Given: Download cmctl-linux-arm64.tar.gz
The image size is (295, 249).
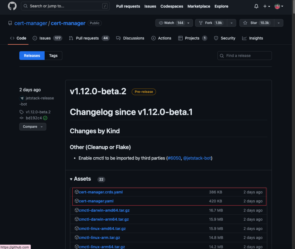Looking at the screenshot, I should tap(102, 247).
